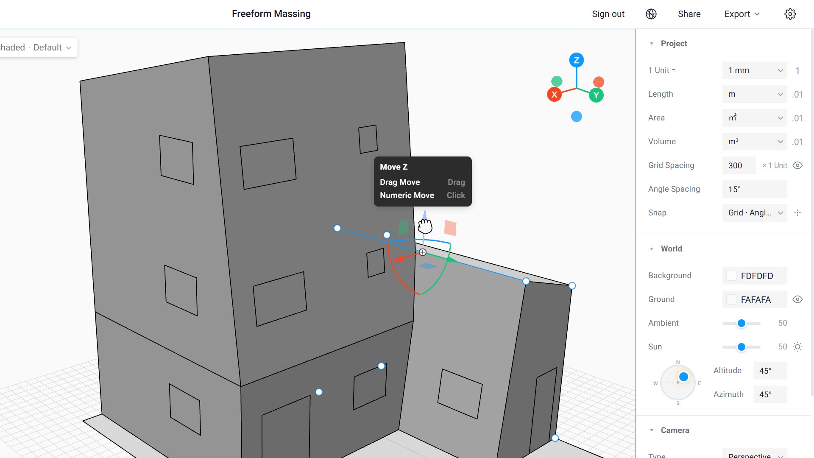The width and height of the screenshot is (814, 458).
Task: Click the Angle Spacing input field
Action: [755, 189]
